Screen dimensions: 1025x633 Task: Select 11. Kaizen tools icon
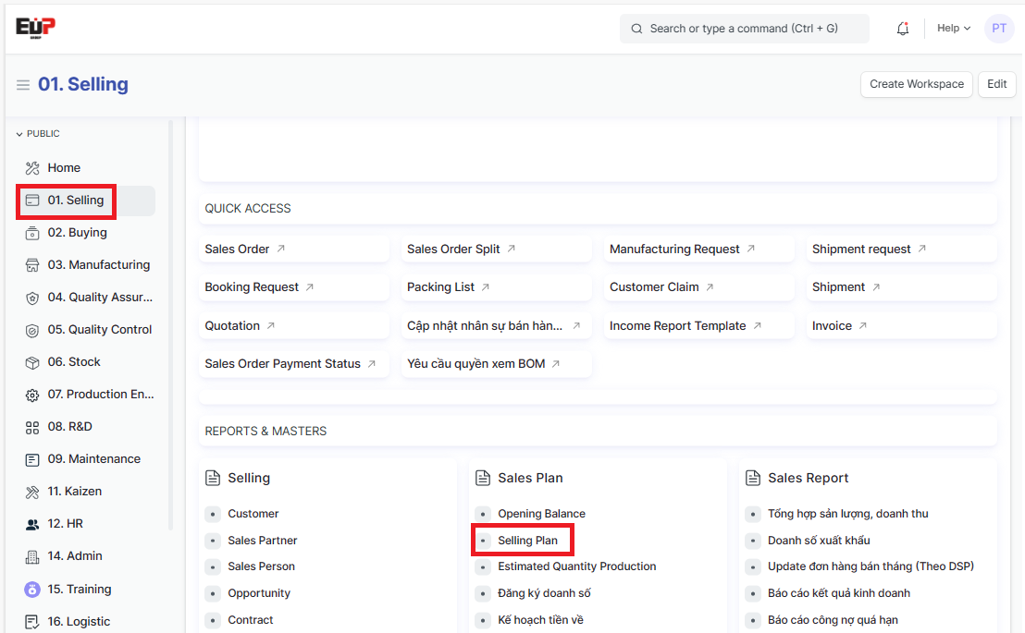click(32, 492)
